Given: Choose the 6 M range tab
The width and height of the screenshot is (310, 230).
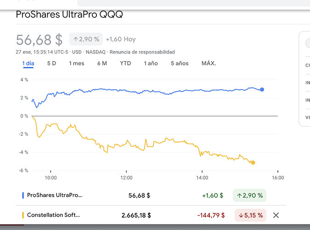Looking at the screenshot, I should tap(102, 63).
